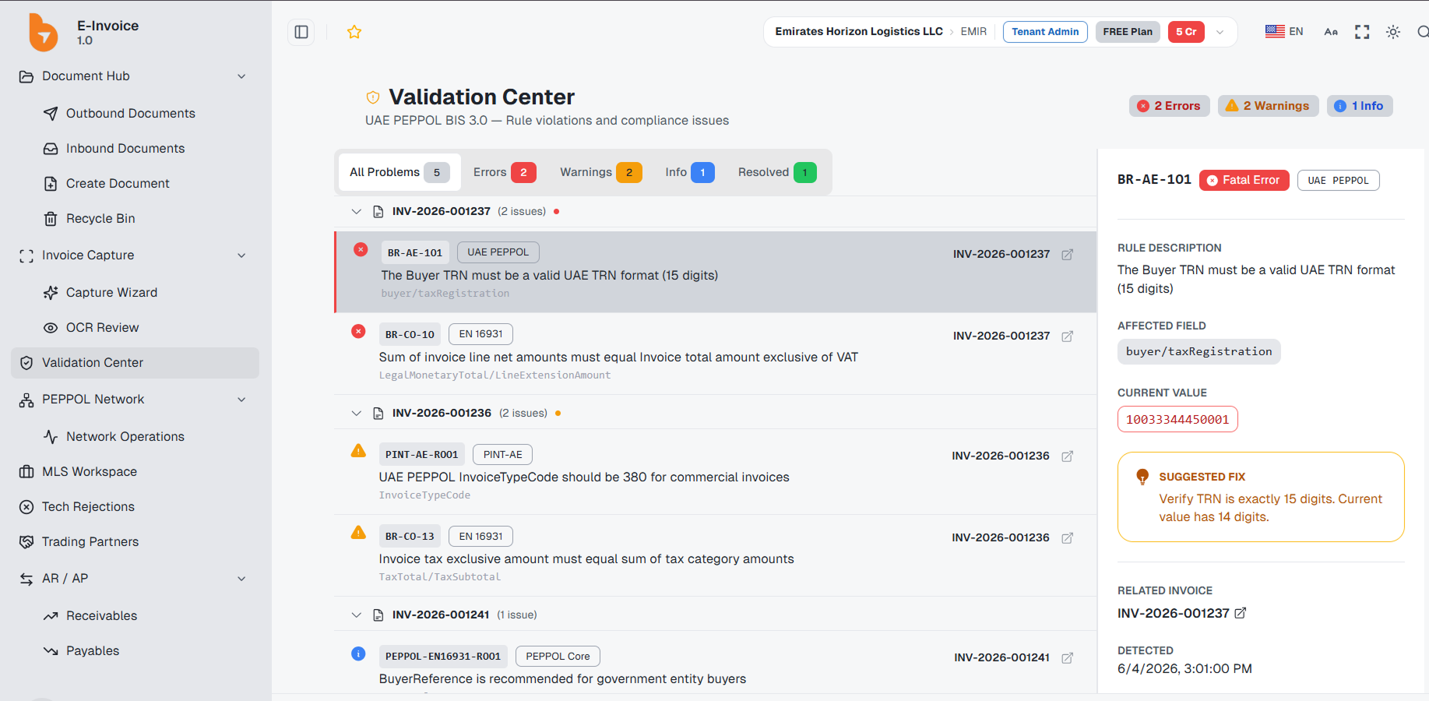
Task: Toggle the sidebar panel icon
Action: click(301, 32)
